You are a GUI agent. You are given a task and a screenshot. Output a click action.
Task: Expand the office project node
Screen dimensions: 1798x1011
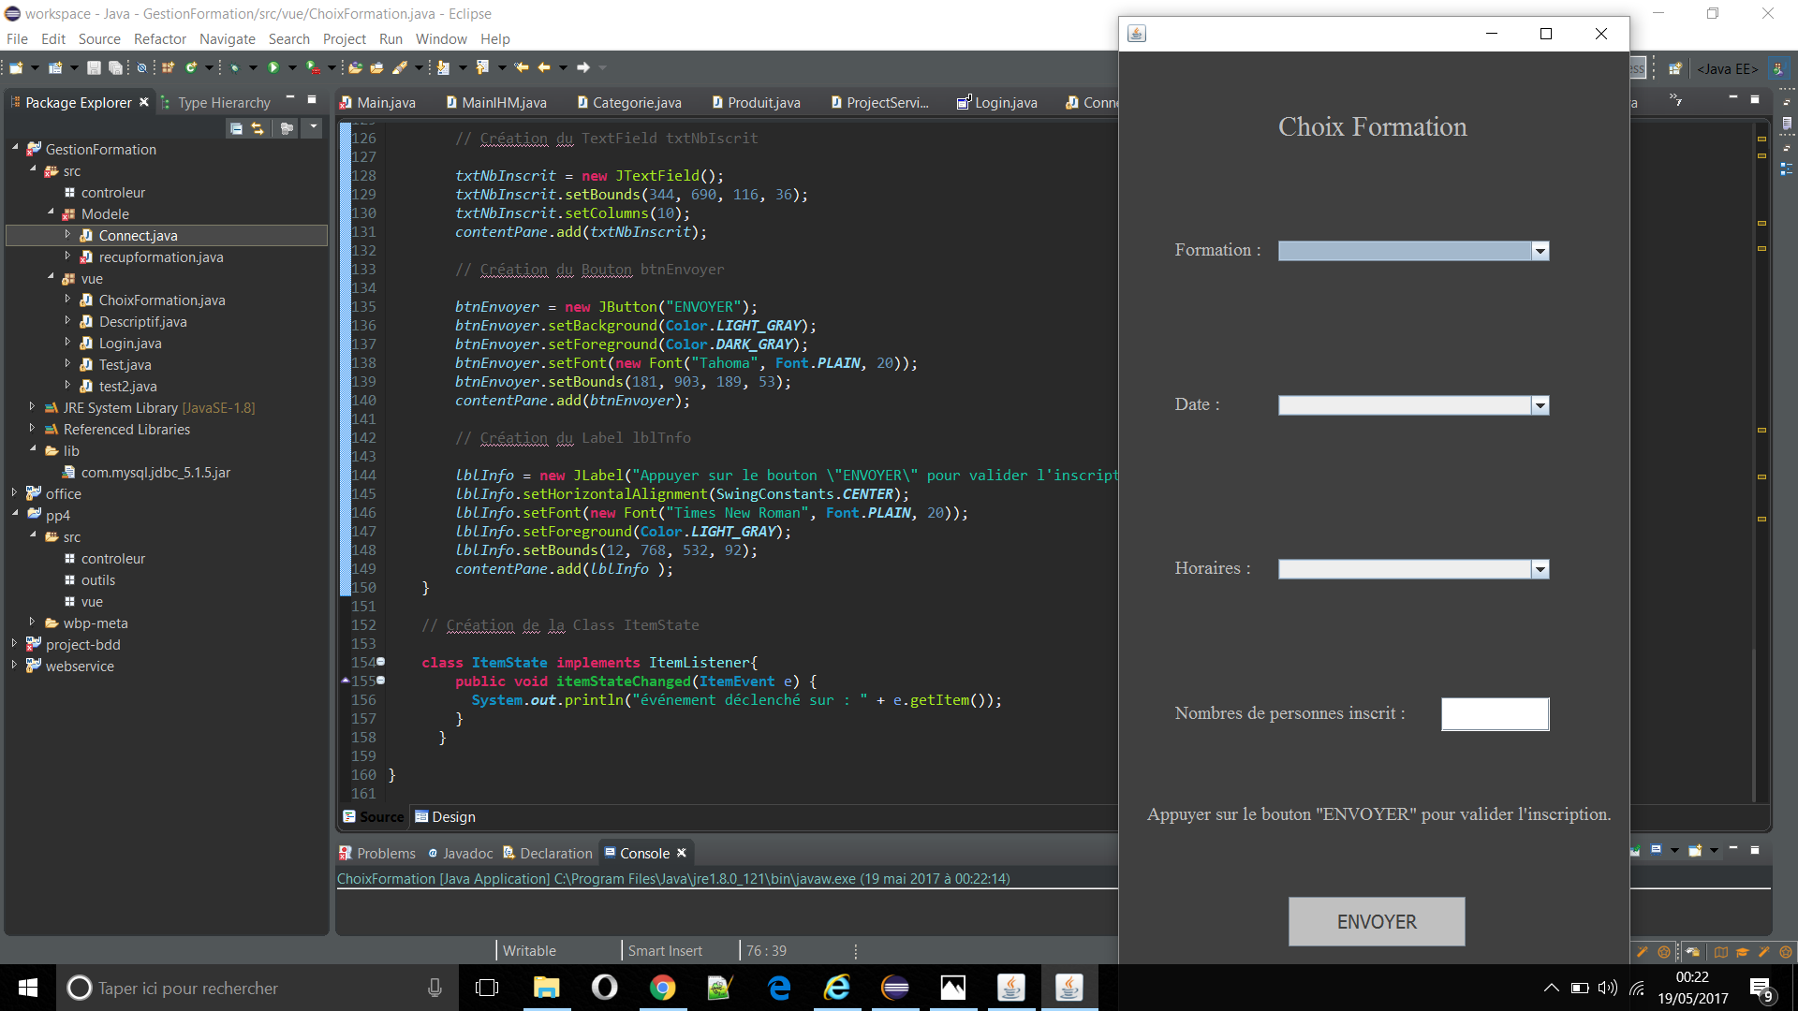click(14, 492)
